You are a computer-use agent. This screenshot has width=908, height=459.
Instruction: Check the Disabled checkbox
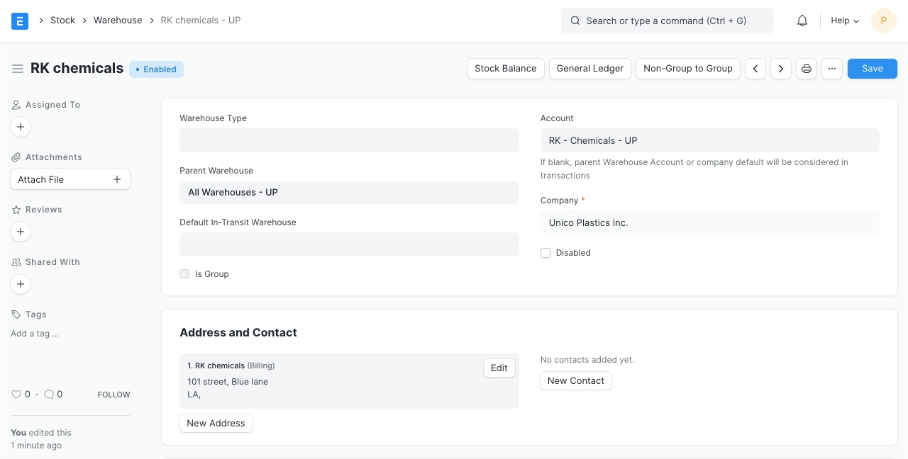(x=546, y=253)
